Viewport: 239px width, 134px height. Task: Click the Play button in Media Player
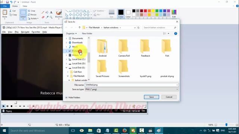coord(3,106)
